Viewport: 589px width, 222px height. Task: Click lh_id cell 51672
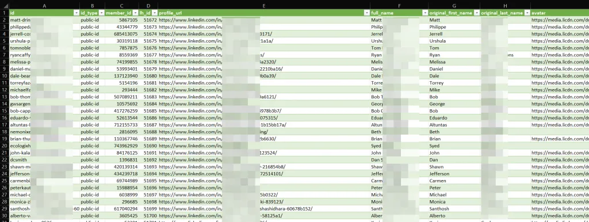click(148, 20)
